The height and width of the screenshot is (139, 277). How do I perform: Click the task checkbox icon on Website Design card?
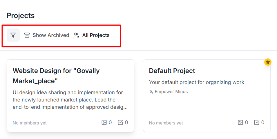[x=120, y=122]
